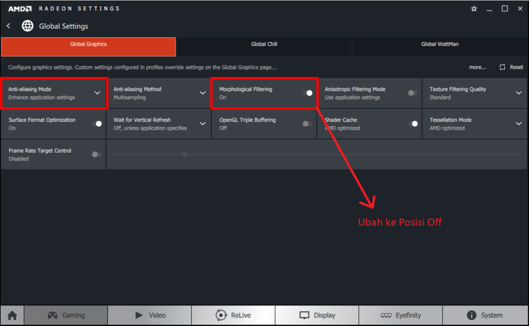The width and height of the screenshot is (529, 326).
Task: Disable Surface Format Optimization switch
Action: [97, 124]
